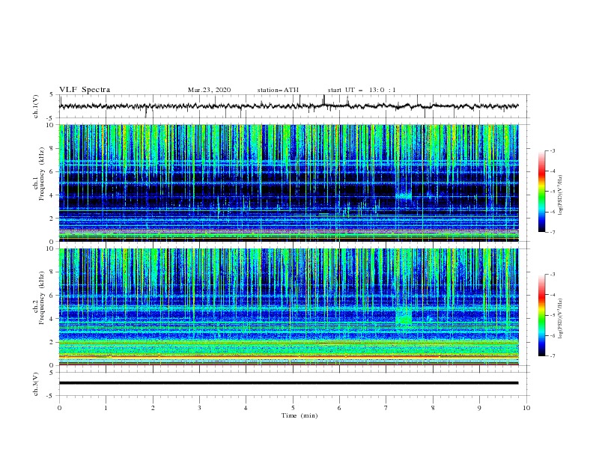Click time axis tick label "9"
The height and width of the screenshot is (458, 593).
coord(479,408)
